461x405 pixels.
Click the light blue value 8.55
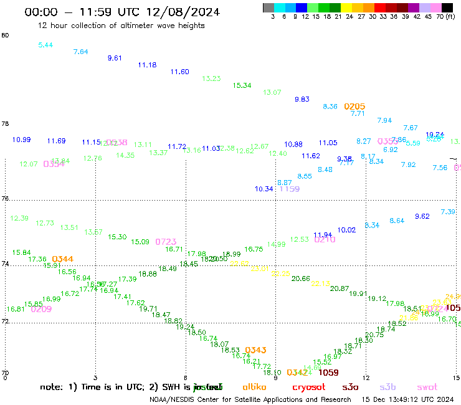[x=305, y=176]
